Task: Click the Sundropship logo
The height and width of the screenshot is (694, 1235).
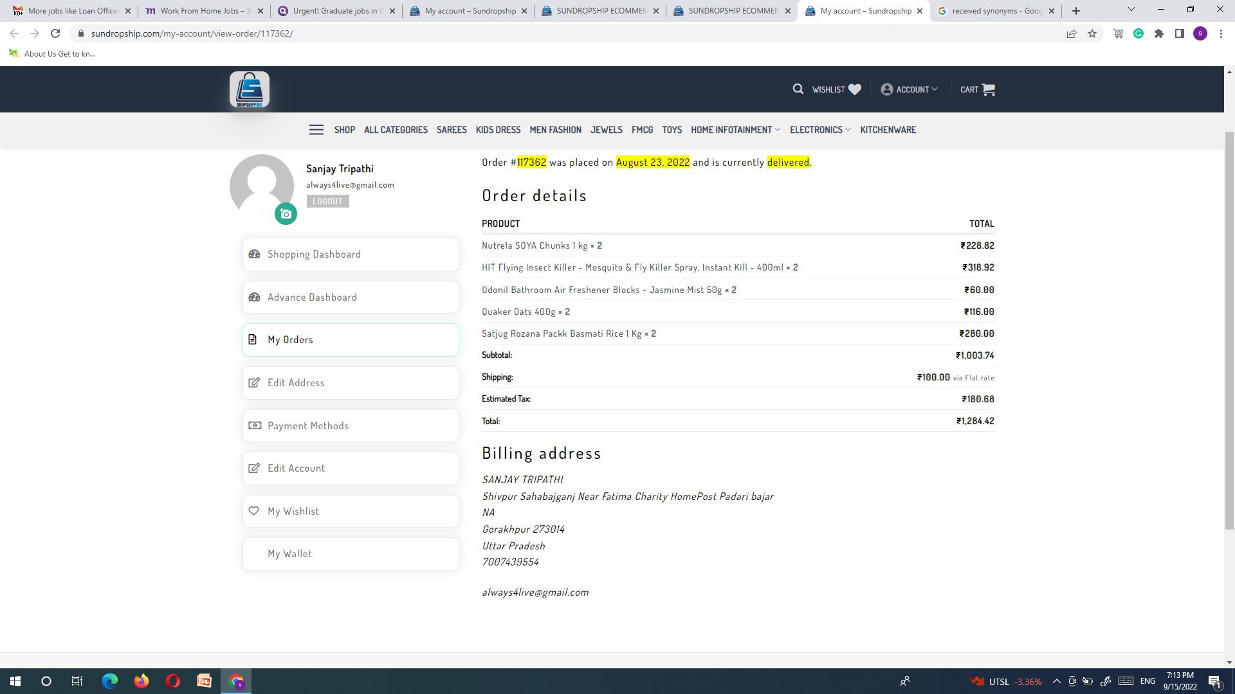Action: [250, 89]
